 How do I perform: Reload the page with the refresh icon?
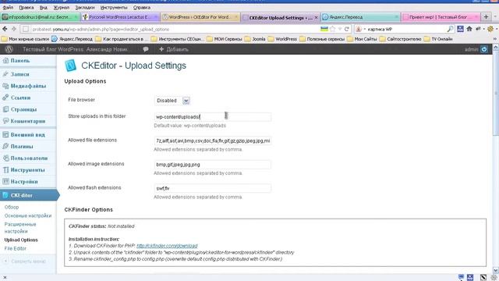(347, 29)
